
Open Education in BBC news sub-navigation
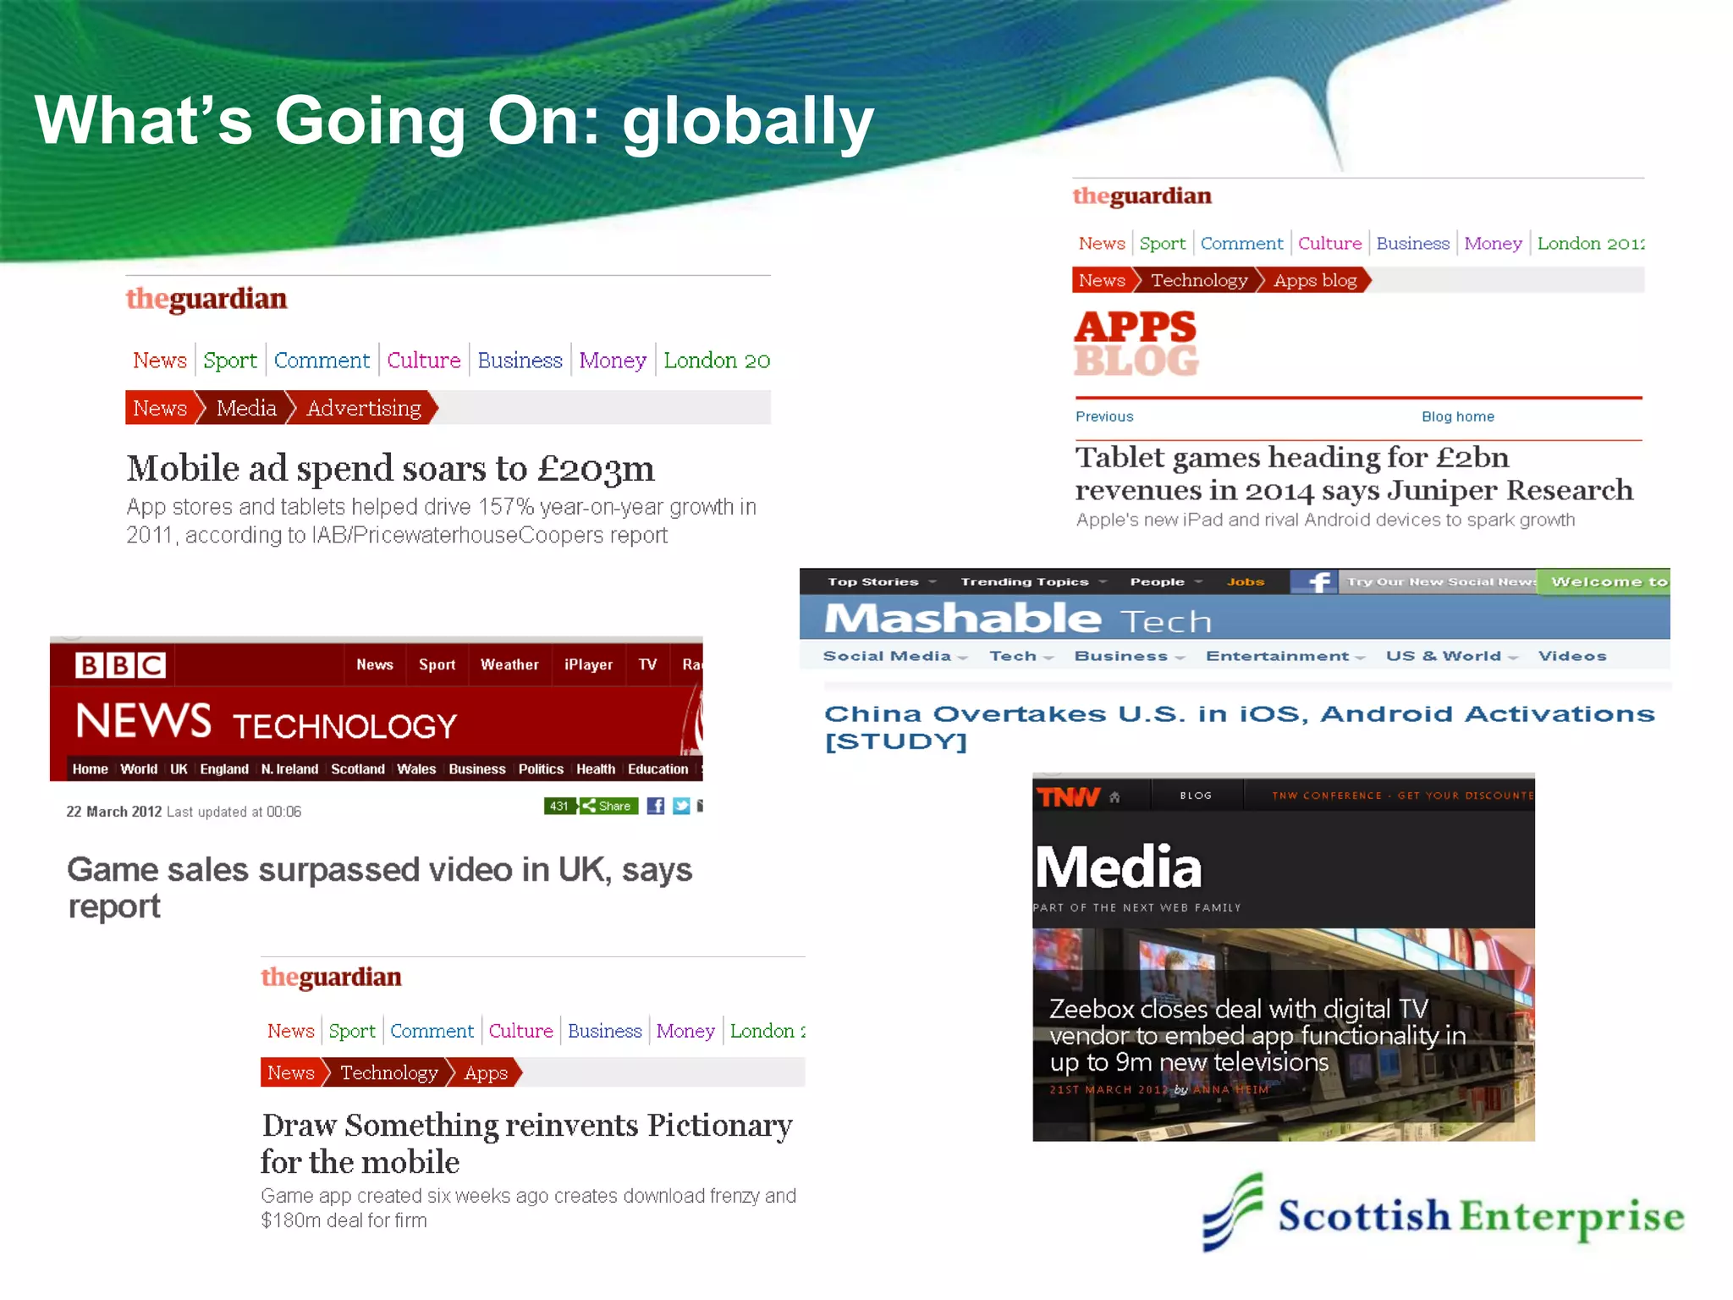(x=657, y=768)
